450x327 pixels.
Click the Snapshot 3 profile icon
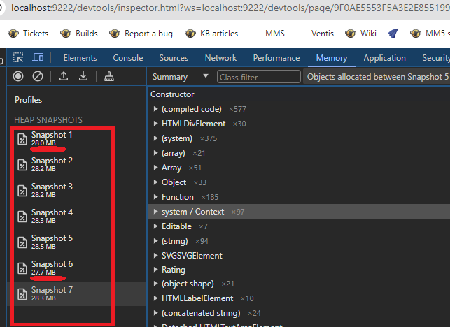(22, 190)
